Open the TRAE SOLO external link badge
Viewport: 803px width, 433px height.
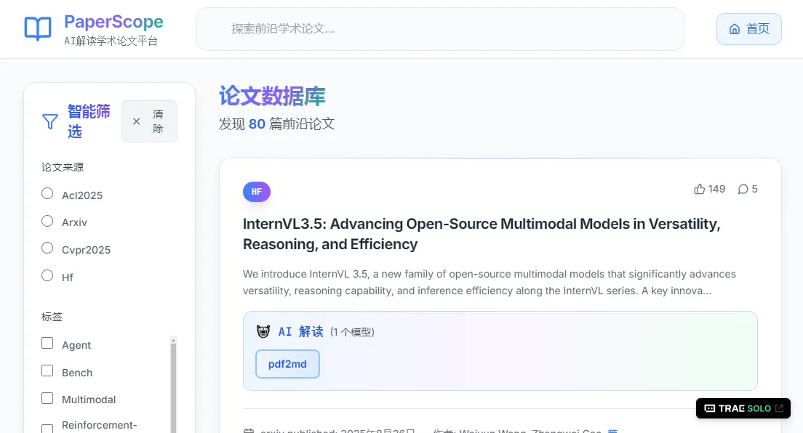[743, 408]
